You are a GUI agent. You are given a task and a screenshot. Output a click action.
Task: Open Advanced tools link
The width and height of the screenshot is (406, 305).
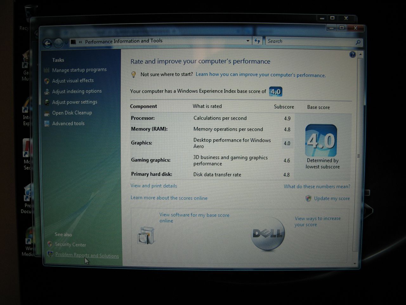68,124
